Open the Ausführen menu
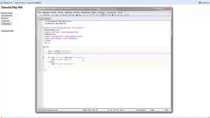 tap(101, 12)
